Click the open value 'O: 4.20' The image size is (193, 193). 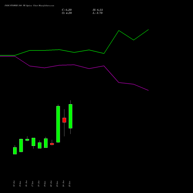coord(67,13)
